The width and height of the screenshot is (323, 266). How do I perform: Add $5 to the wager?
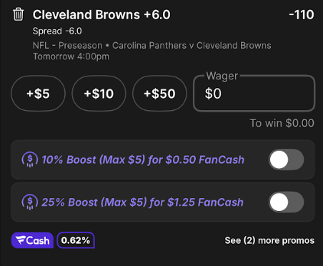click(38, 94)
